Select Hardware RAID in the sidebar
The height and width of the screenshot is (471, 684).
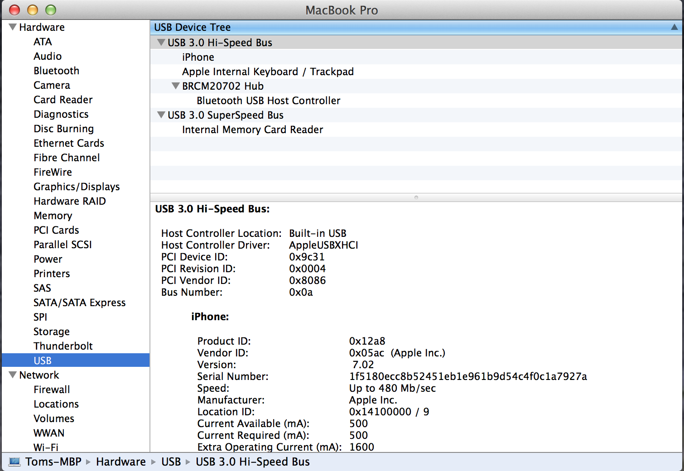click(70, 201)
